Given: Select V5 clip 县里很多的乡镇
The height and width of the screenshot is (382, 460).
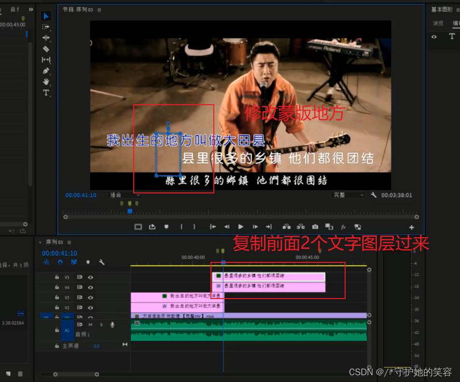Looking at the screenshot, I should click(268, 276).
